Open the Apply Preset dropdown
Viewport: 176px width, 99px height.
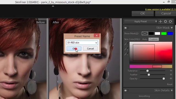141,21
